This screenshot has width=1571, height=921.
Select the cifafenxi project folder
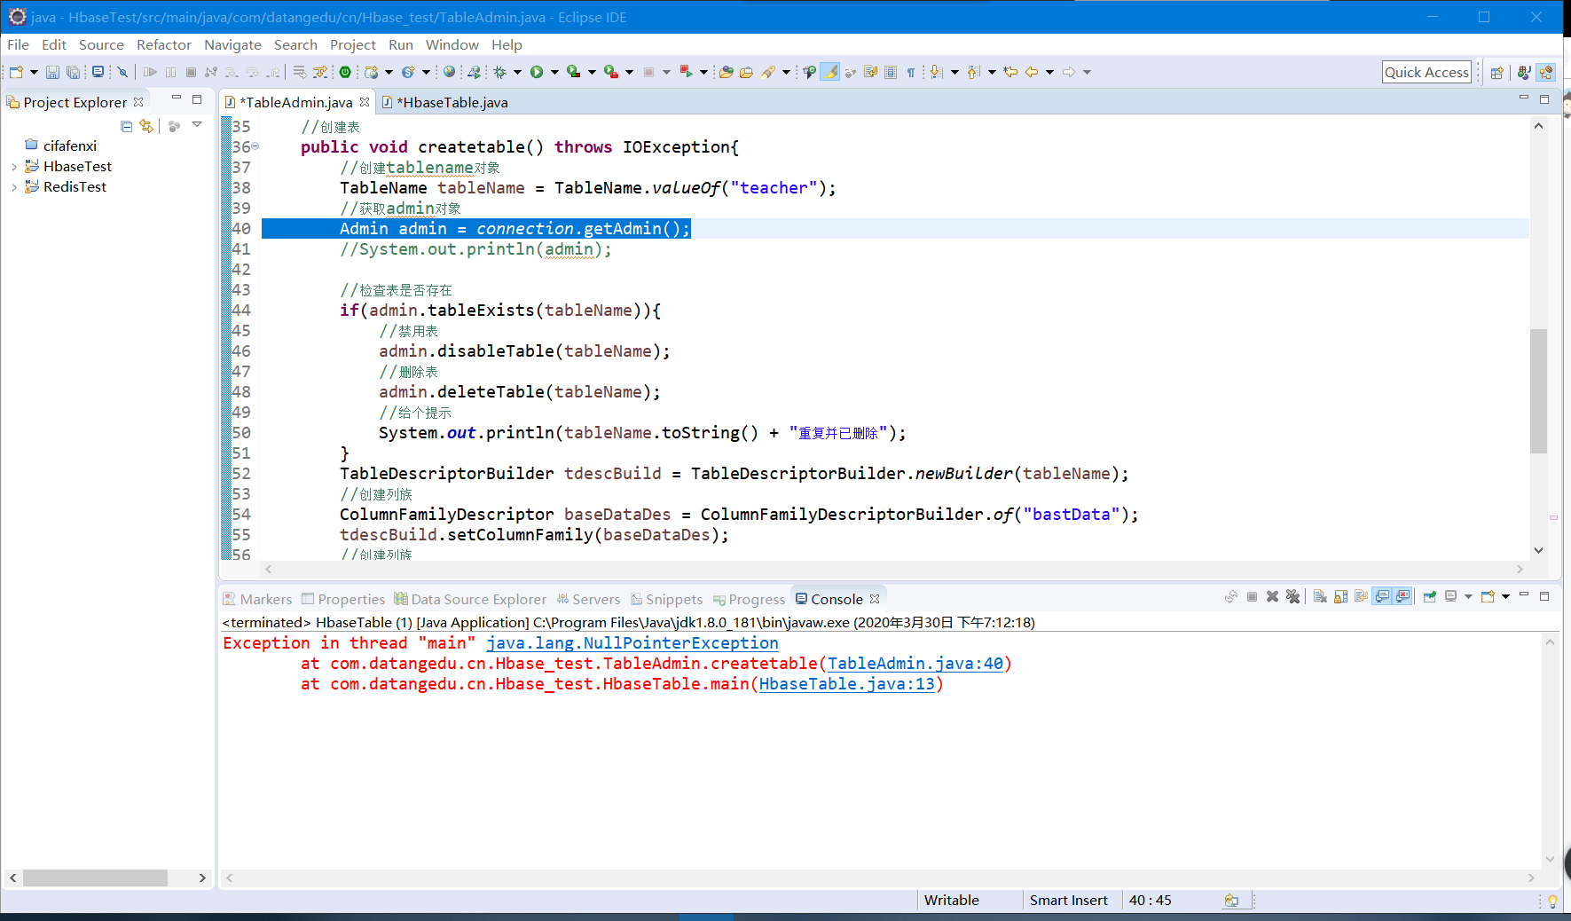(61, 146)
